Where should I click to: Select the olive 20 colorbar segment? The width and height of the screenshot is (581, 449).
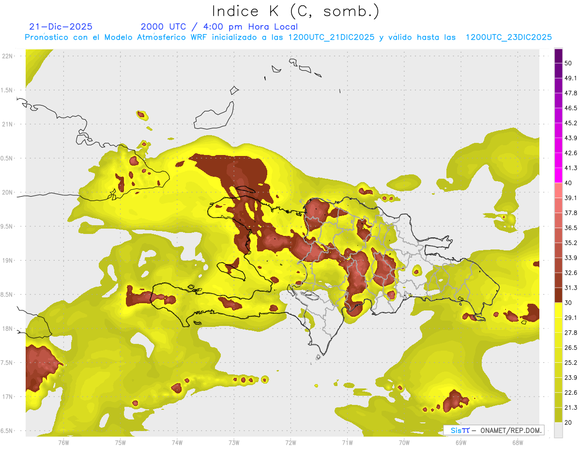pyautogui.click(x=558, y=415)
